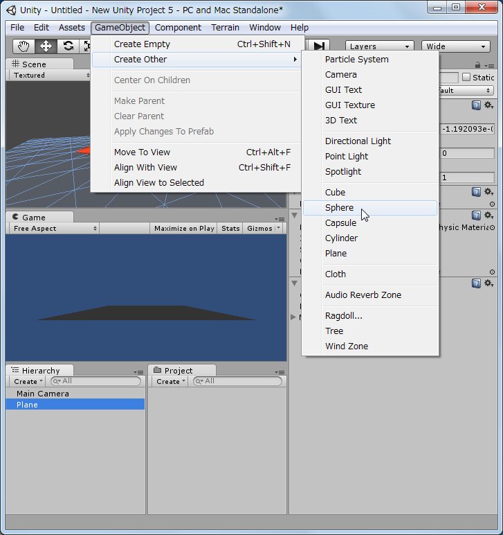The height and width of the screenshot is (535, 503).
Task: Open the first component help book icon
Action: tap(476, 105)
